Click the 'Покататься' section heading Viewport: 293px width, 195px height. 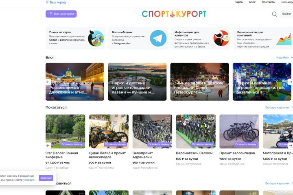click(x=56, y=108)
